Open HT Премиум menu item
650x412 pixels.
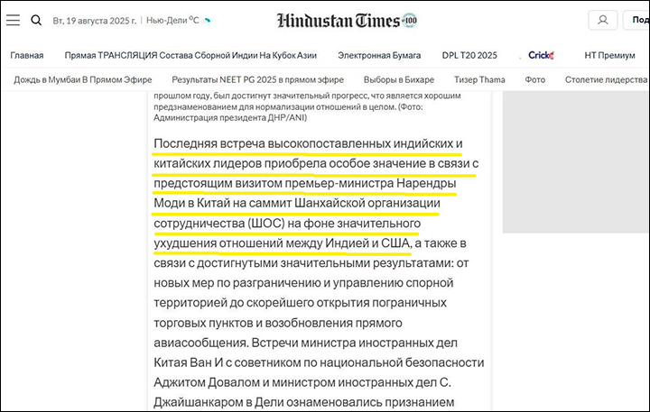point(609,56)
